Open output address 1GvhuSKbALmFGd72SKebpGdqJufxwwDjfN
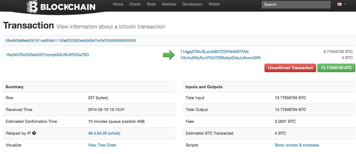Viewport: 356px width, 154px height. pyautogui.click(x=220, y=58)
